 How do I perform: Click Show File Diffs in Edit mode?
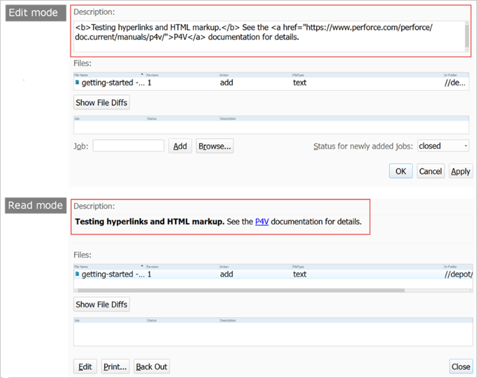(101, 103)
